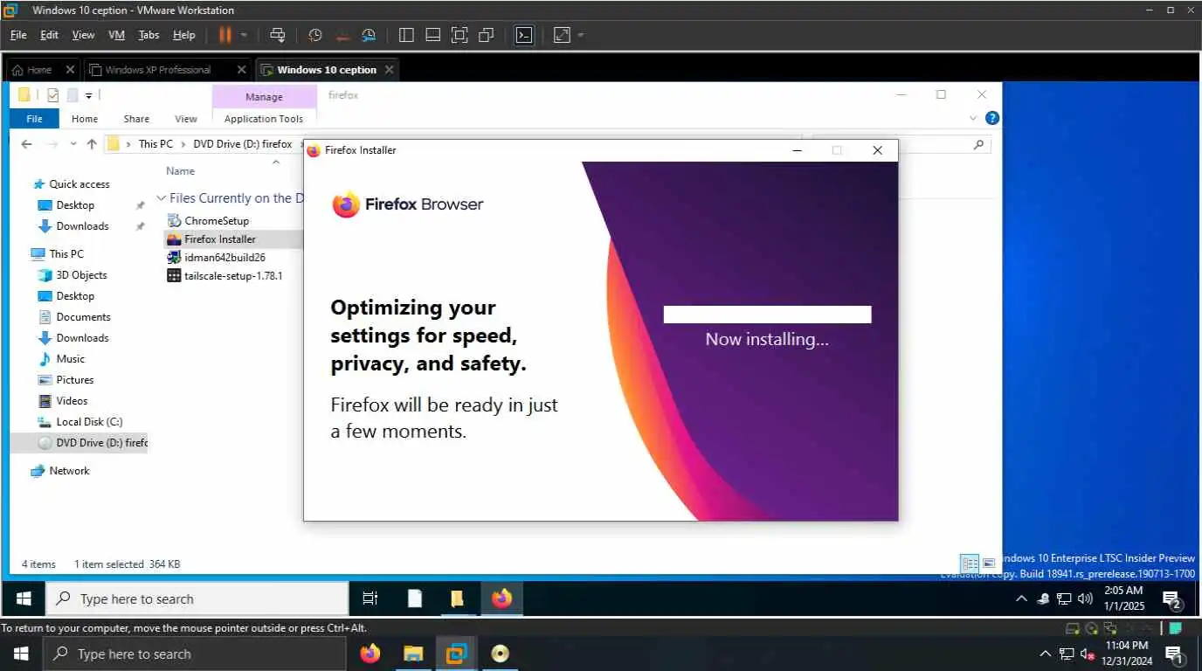
Task: Open the VMware console view button
Action: [x=523, y=35]
